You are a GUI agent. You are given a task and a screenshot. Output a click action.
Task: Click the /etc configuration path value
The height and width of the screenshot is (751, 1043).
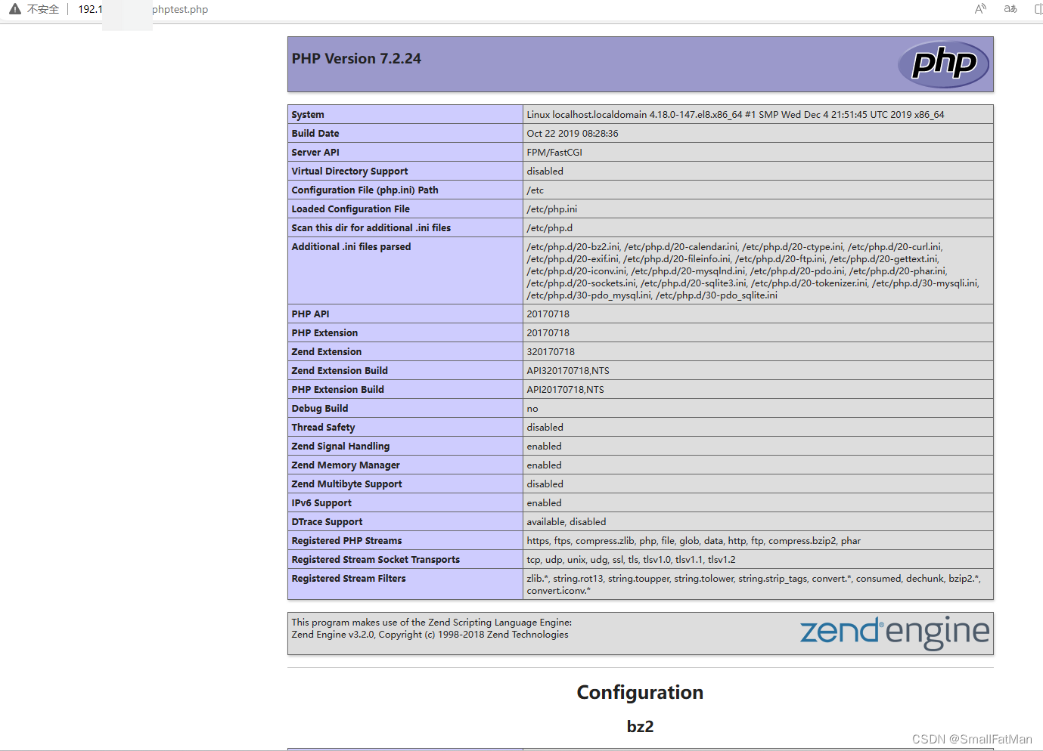pos(535,190)
